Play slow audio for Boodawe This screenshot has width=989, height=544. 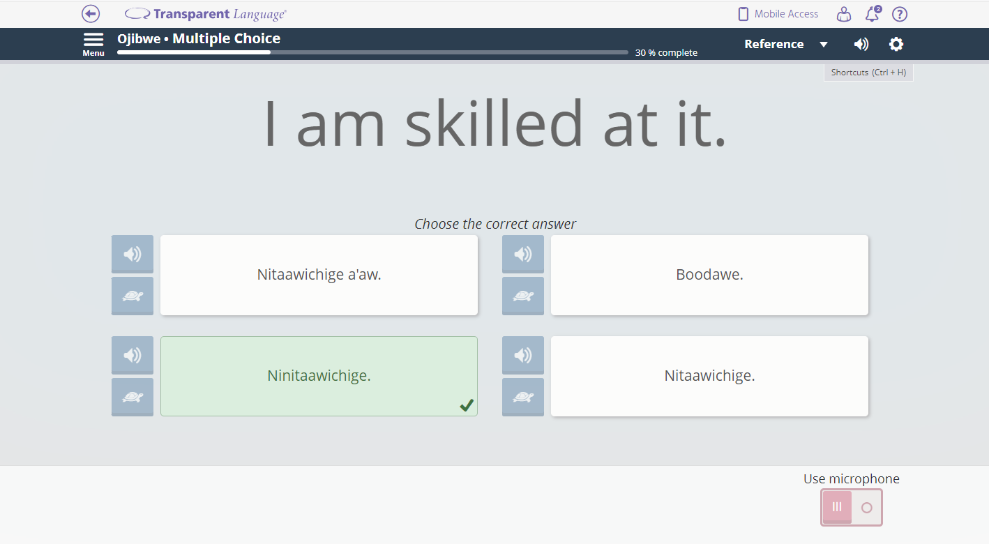[x=523, y=296]
